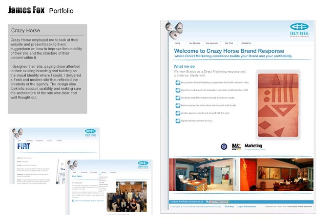Click the 'Crazy Horse' heading in the grey panel

click(x=25, y=30)
